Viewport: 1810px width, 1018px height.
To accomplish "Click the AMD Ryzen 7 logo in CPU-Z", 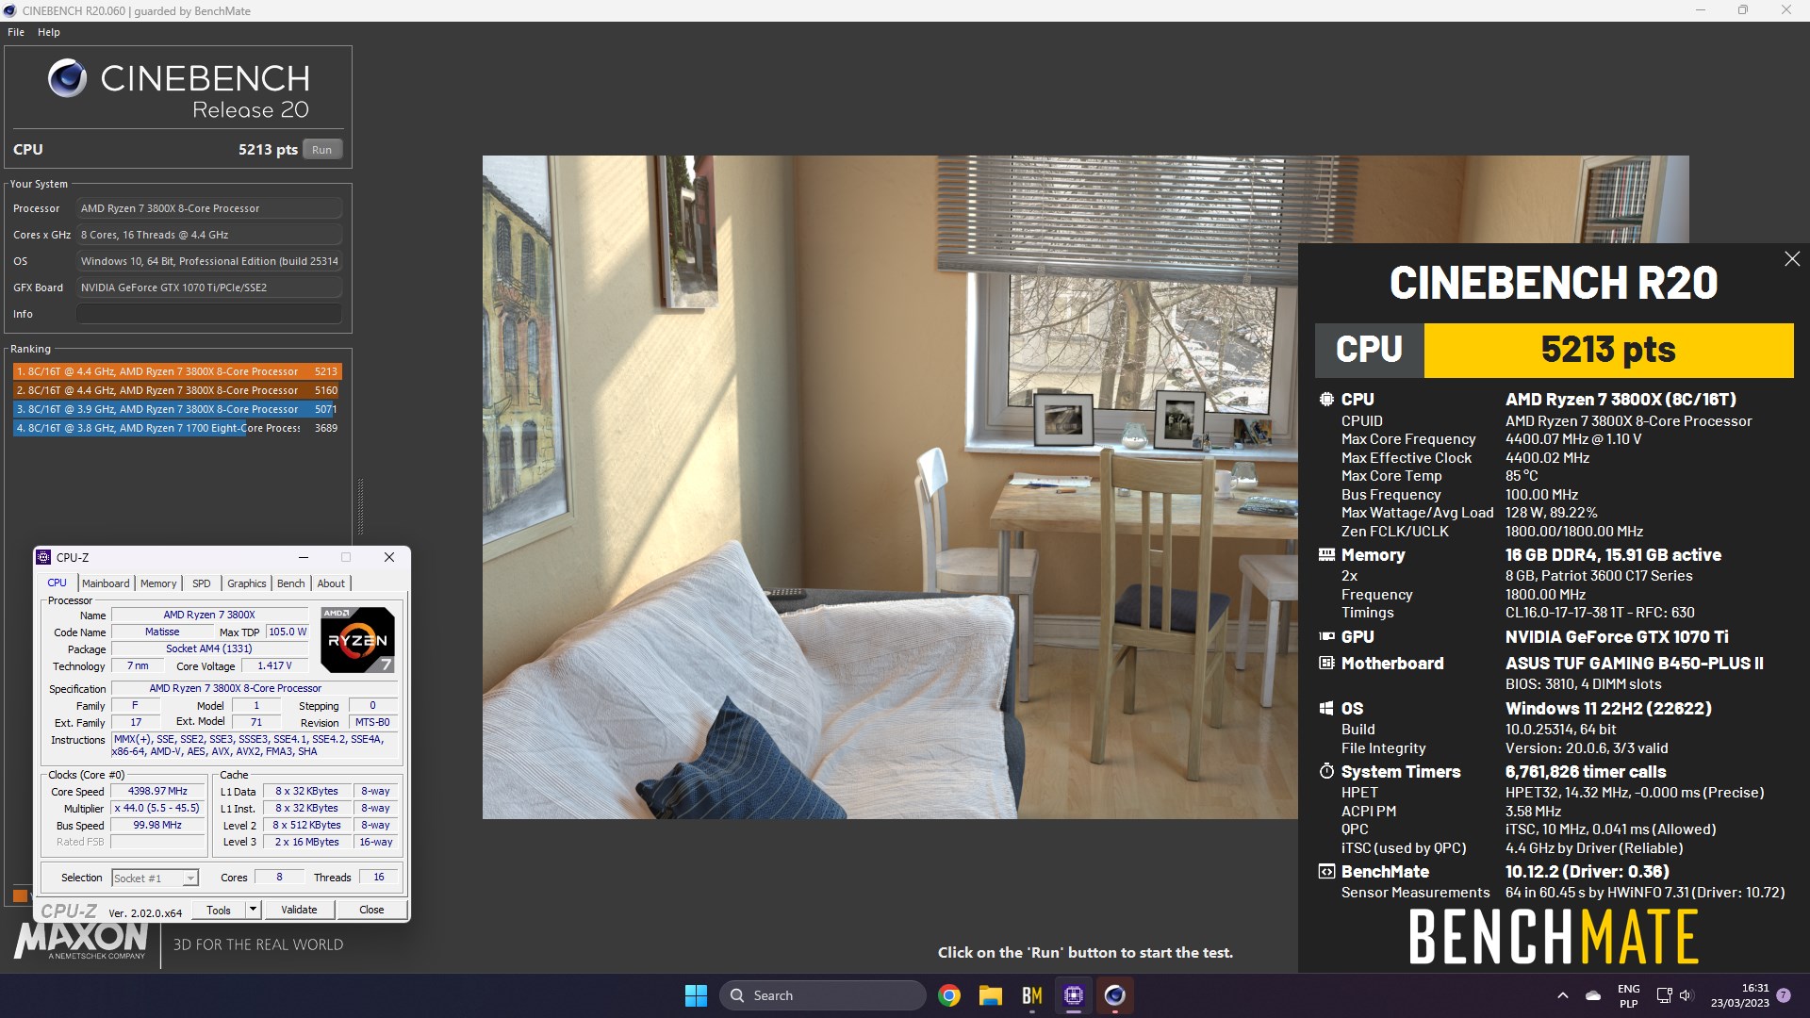I will coord(357,640).
